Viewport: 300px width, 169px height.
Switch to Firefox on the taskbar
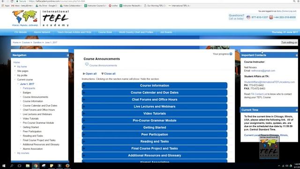coord(67,166)
